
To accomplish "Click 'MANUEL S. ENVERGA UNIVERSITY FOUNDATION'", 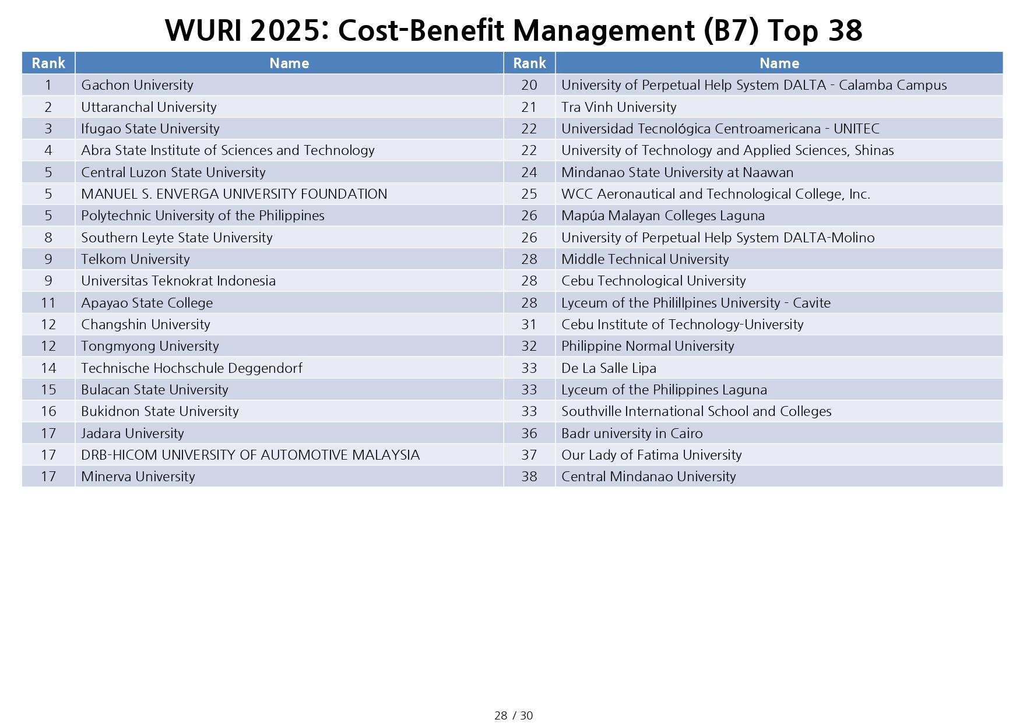I will (x=234, y=194).
